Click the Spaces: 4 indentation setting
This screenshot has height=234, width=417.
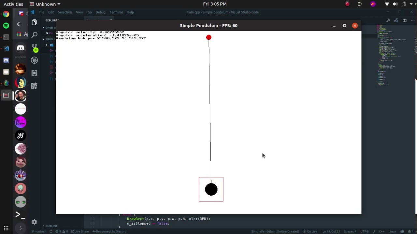[x=350, y=231]
